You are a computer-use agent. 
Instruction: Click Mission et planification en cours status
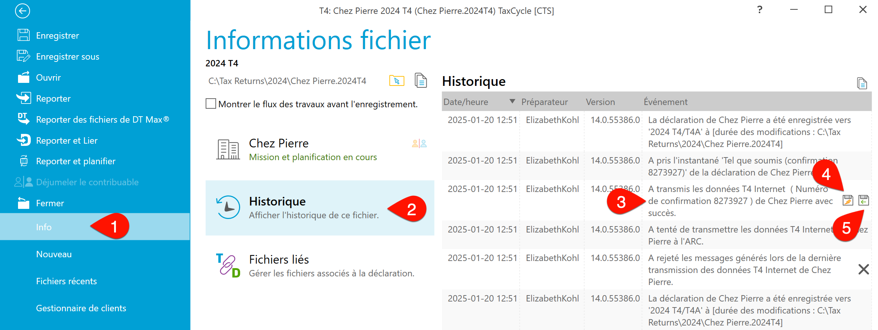click(313, 157)
